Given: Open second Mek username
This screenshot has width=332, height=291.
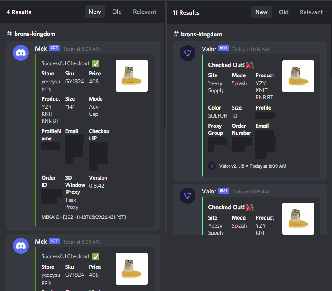Looking at the screenshot, I should click(x=41, y=242).
